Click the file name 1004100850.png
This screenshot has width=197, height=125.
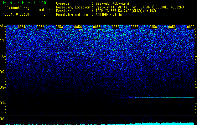(16, 8)
